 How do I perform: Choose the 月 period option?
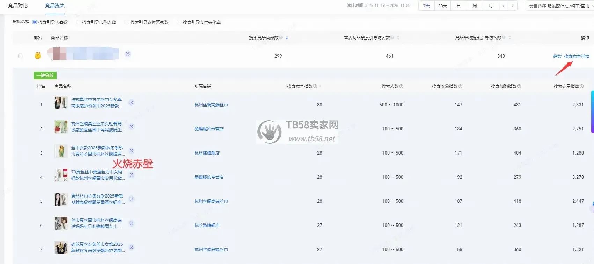[x=491, y=6]
